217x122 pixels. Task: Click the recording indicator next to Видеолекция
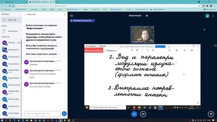[x=147, y=16]
